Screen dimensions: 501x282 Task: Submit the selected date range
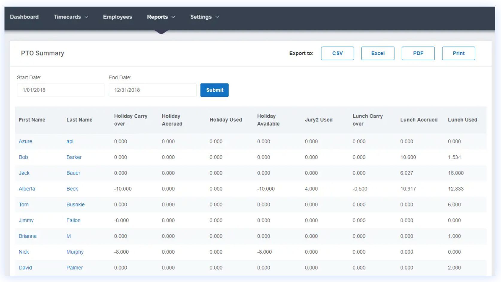[x=215, y=90]
